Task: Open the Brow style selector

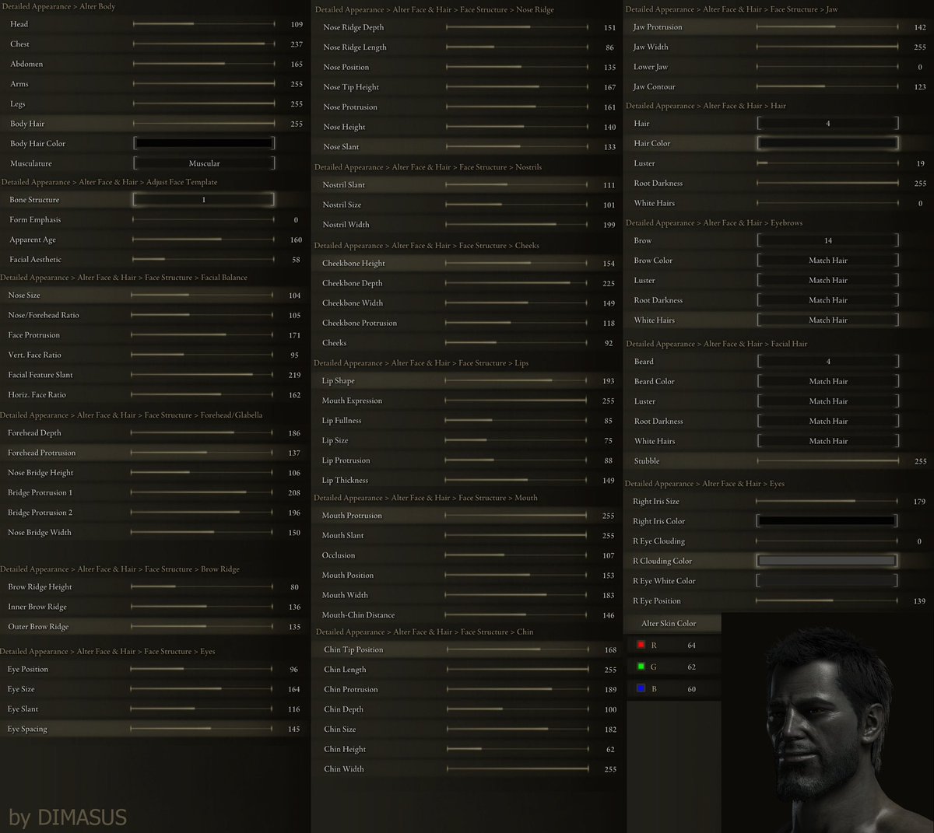Action: pos(827,240)
